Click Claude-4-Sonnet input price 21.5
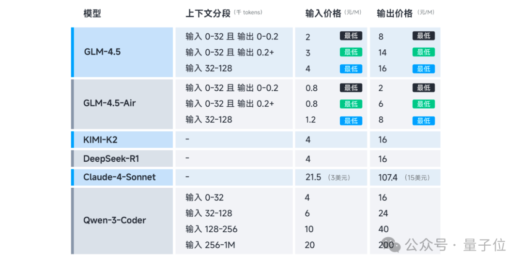 (x=313, y=178)
